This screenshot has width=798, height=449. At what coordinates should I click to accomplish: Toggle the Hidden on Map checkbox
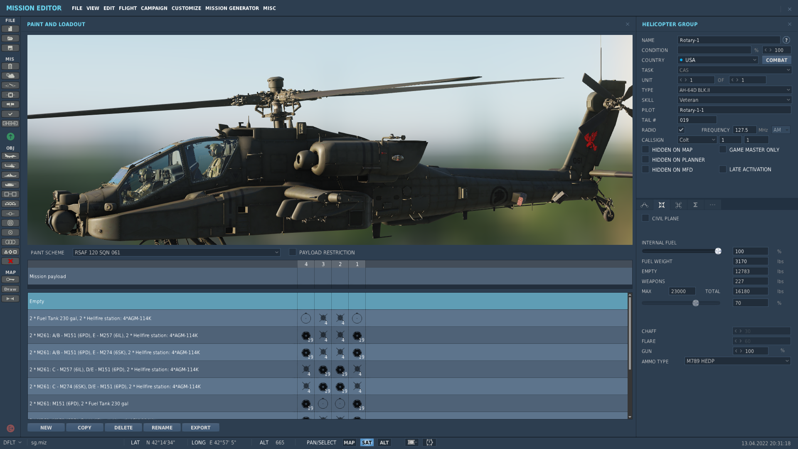645,150
